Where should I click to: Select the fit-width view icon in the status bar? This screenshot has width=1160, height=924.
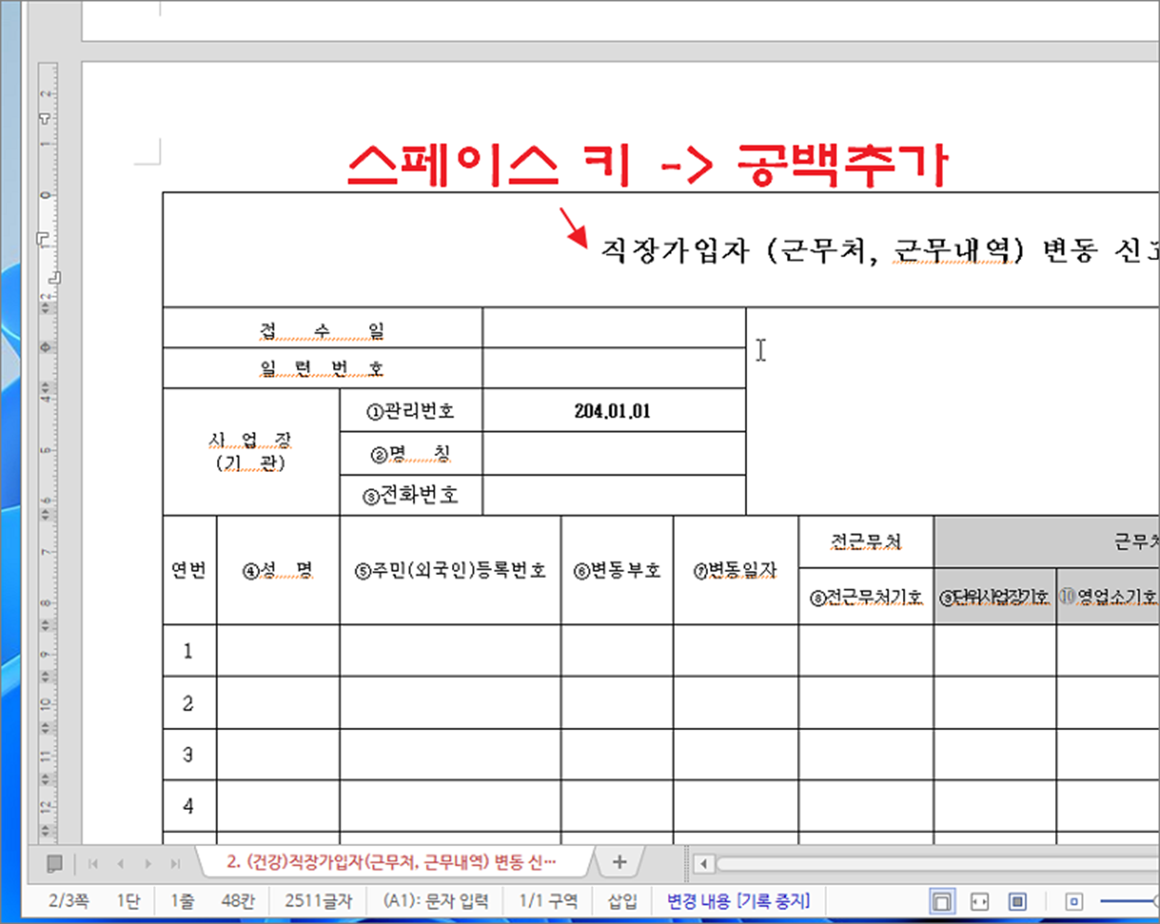tap(979, 901)
